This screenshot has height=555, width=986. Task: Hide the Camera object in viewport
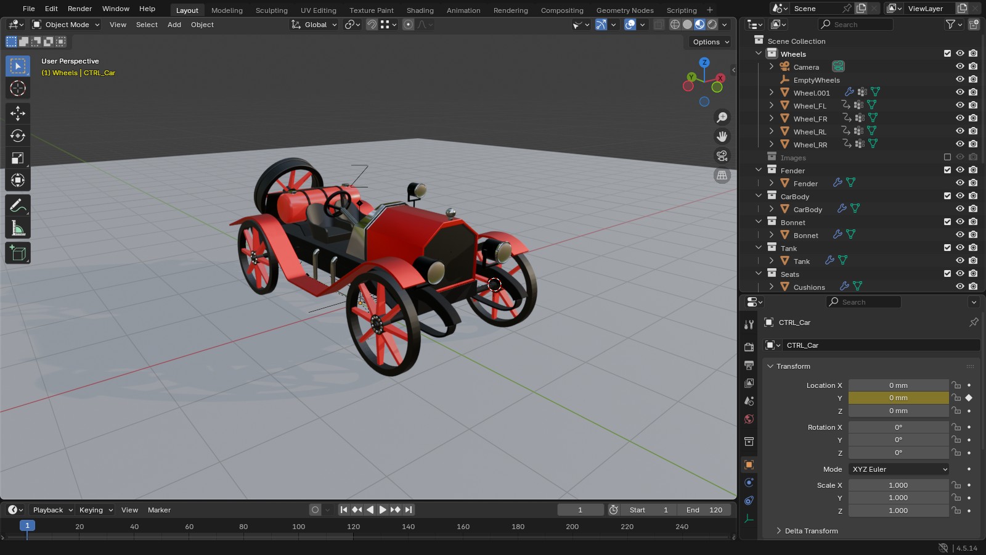click(x=960, y=67)
